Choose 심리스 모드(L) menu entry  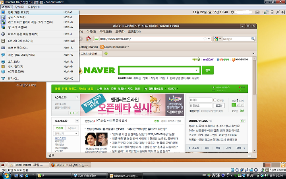point(40,17)
